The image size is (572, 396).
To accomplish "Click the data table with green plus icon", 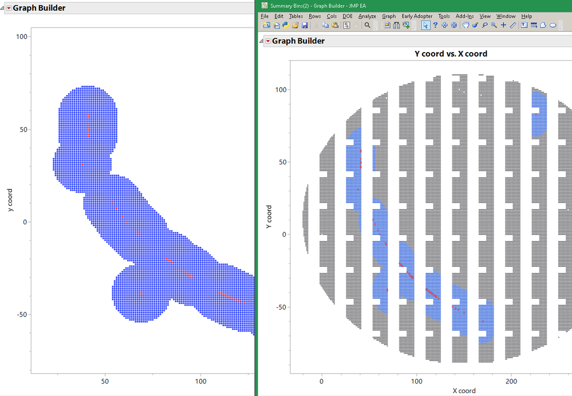I will click(406, 25).
